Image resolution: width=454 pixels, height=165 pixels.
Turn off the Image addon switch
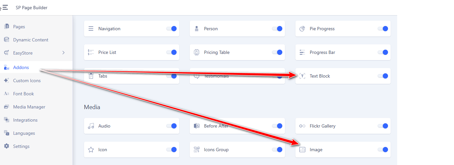[x=383, y=150]
